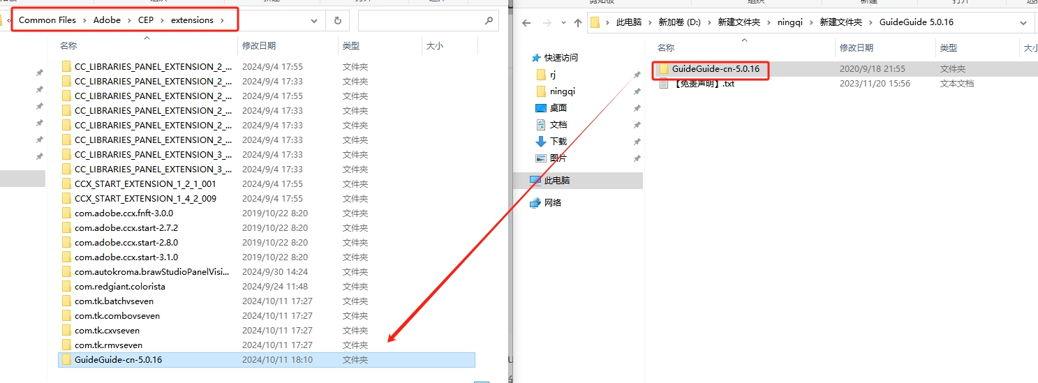Sort extensions window by 类型 column
The height and width of the screenshot is (383, 1038).
point(351,45)
